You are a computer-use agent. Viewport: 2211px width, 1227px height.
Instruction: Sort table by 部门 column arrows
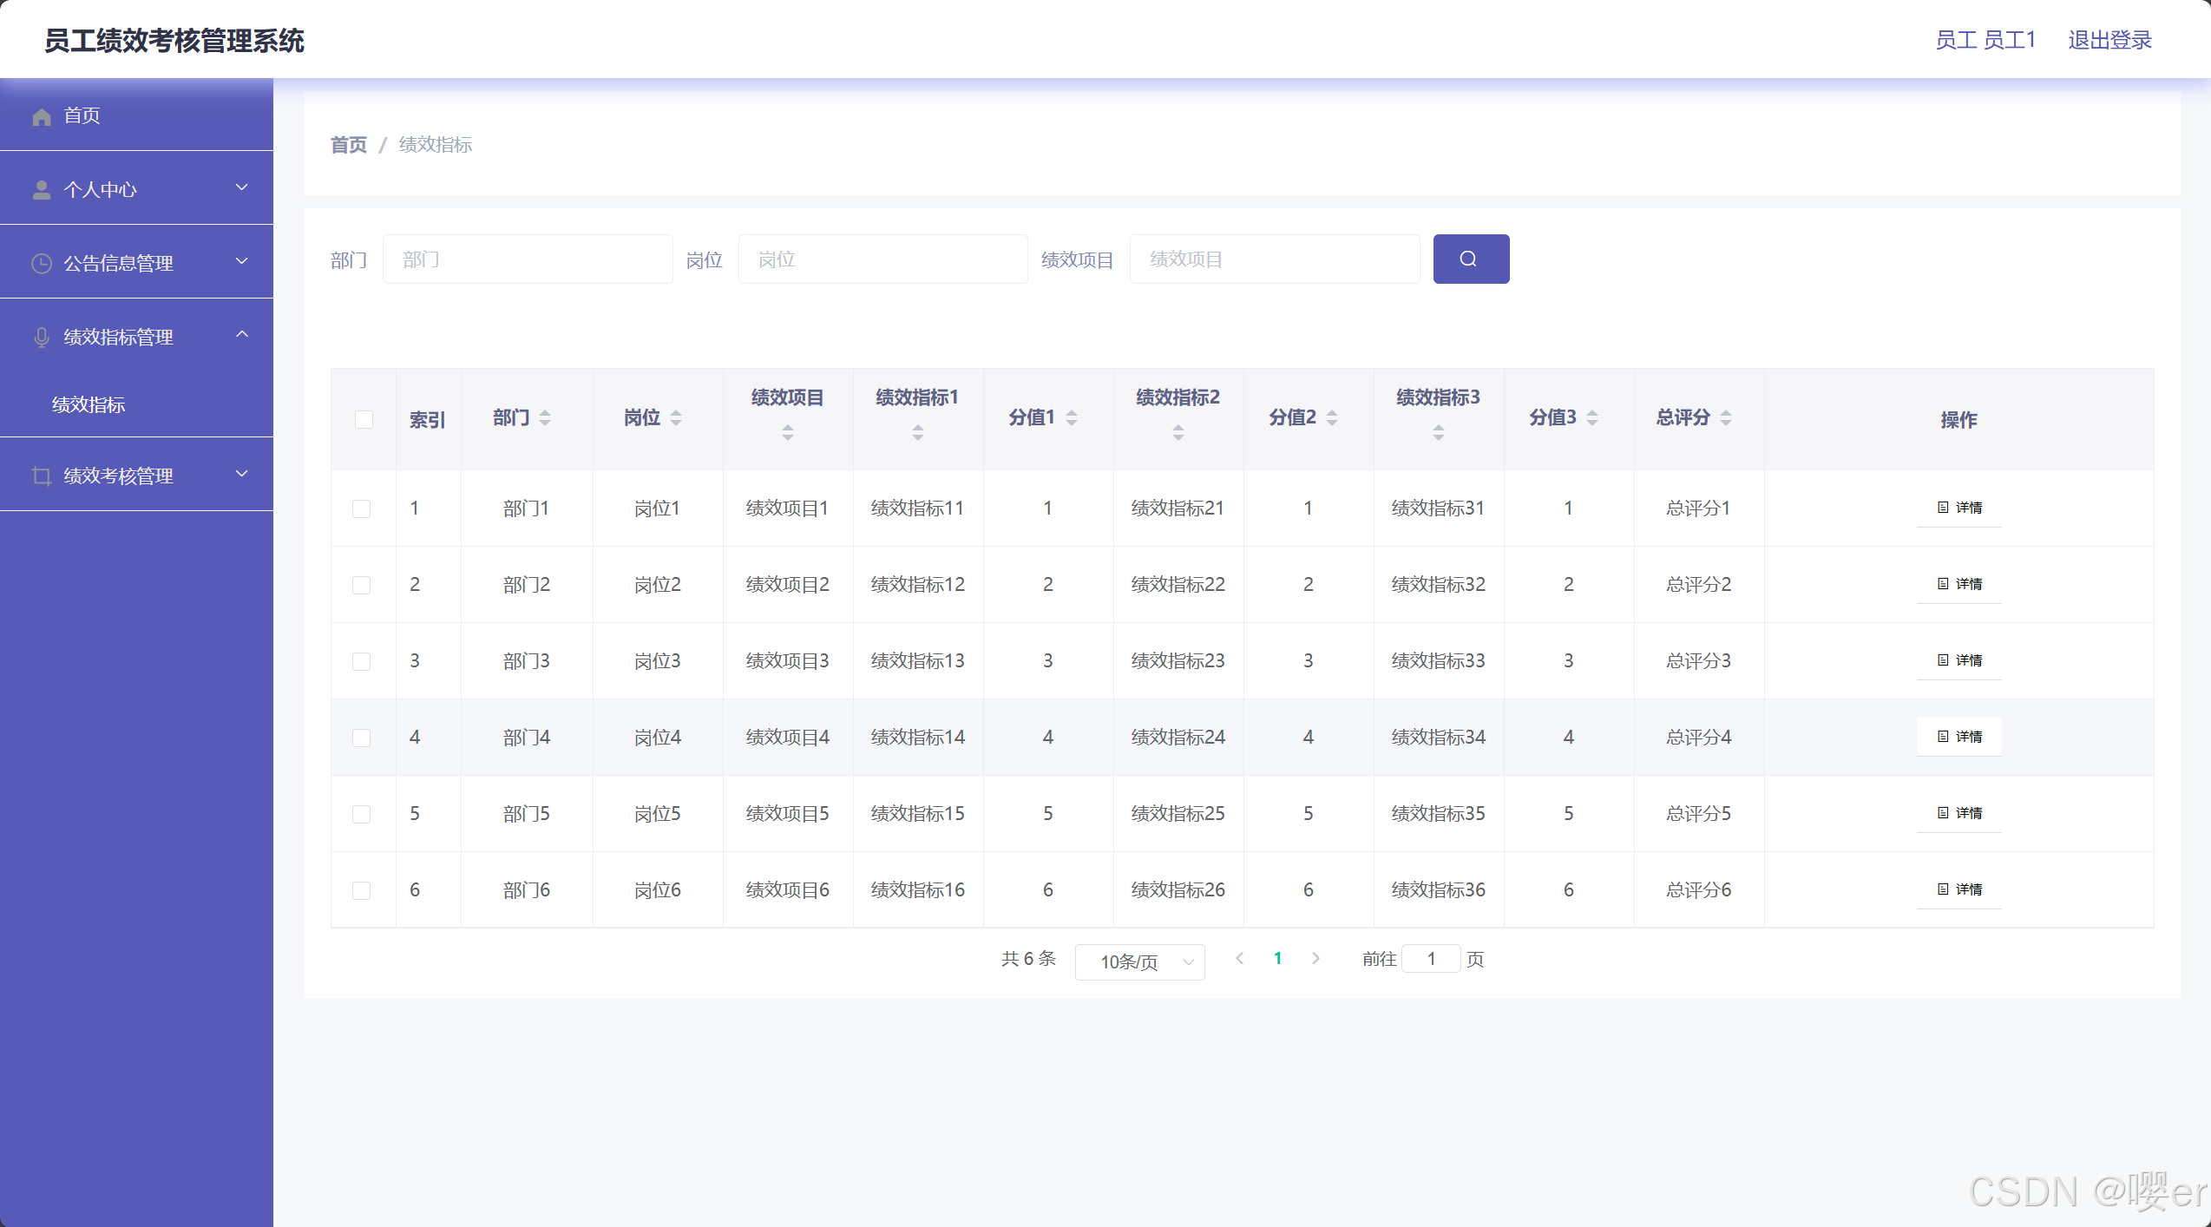[545, 418]
